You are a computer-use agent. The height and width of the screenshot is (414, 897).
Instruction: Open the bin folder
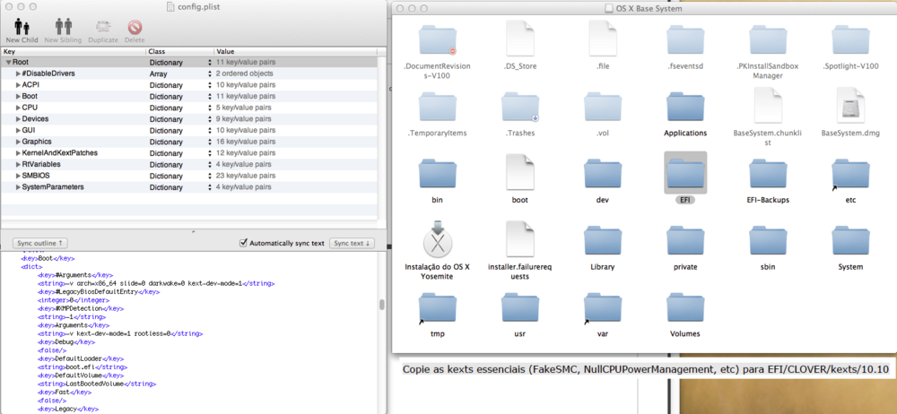coord(438,173)
